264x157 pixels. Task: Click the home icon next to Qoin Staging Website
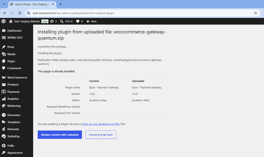(x=11, y=21)
